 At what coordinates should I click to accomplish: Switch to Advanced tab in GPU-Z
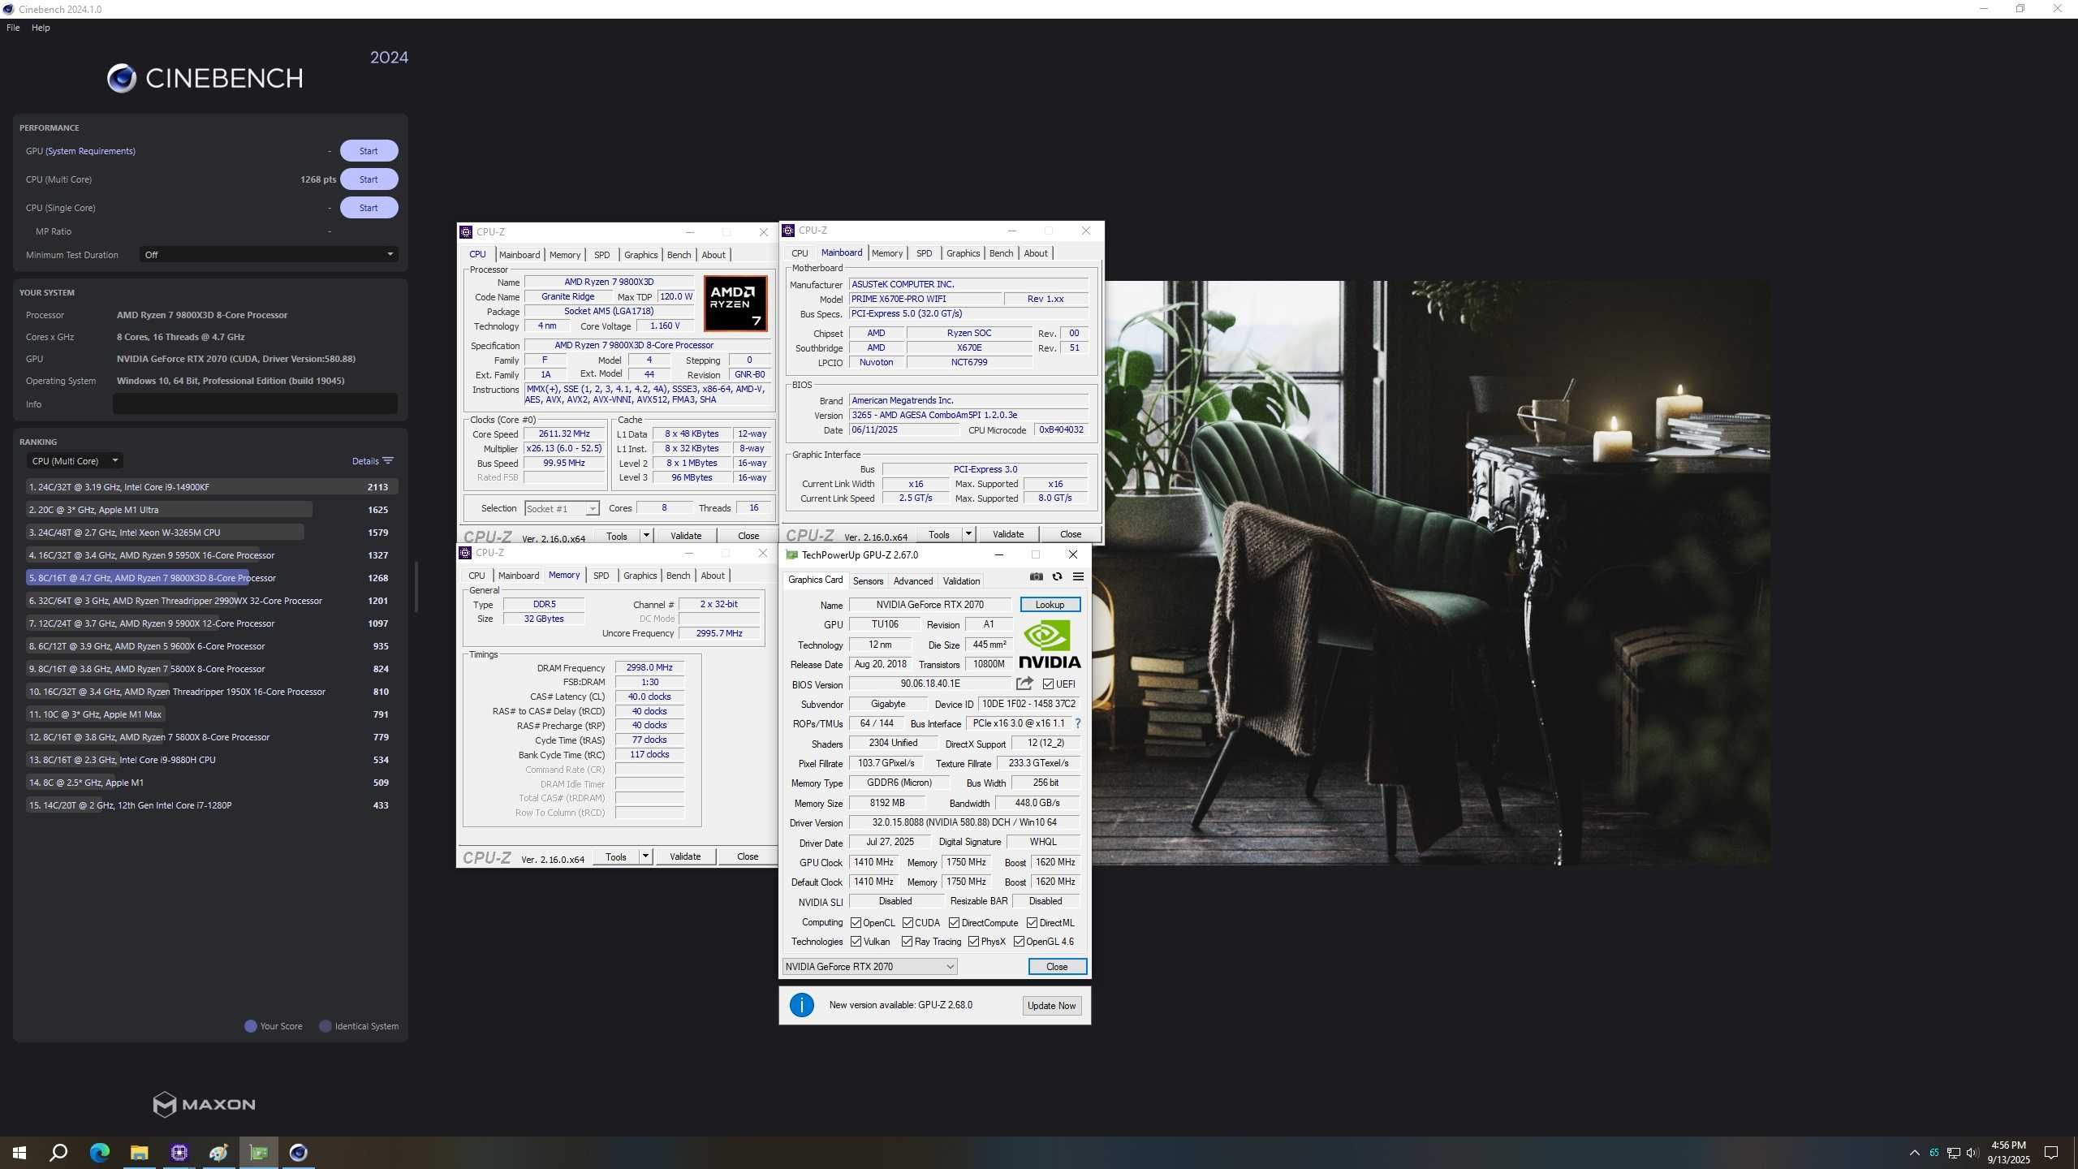913,580
